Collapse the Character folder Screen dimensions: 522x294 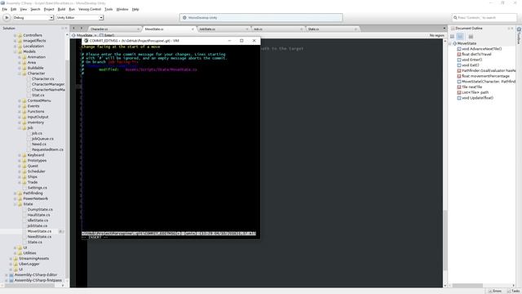pos(20,73)
